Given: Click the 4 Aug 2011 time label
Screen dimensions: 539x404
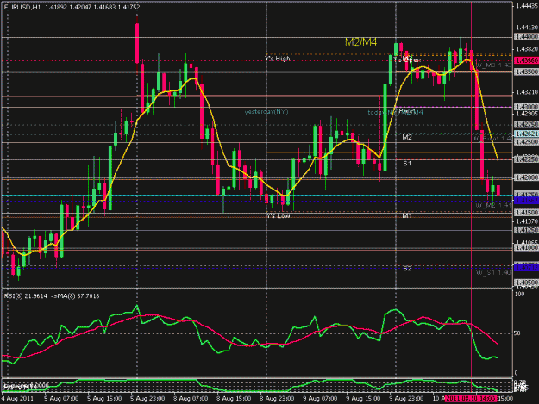Looking at the screenshot, I should (x=17, y=399).
